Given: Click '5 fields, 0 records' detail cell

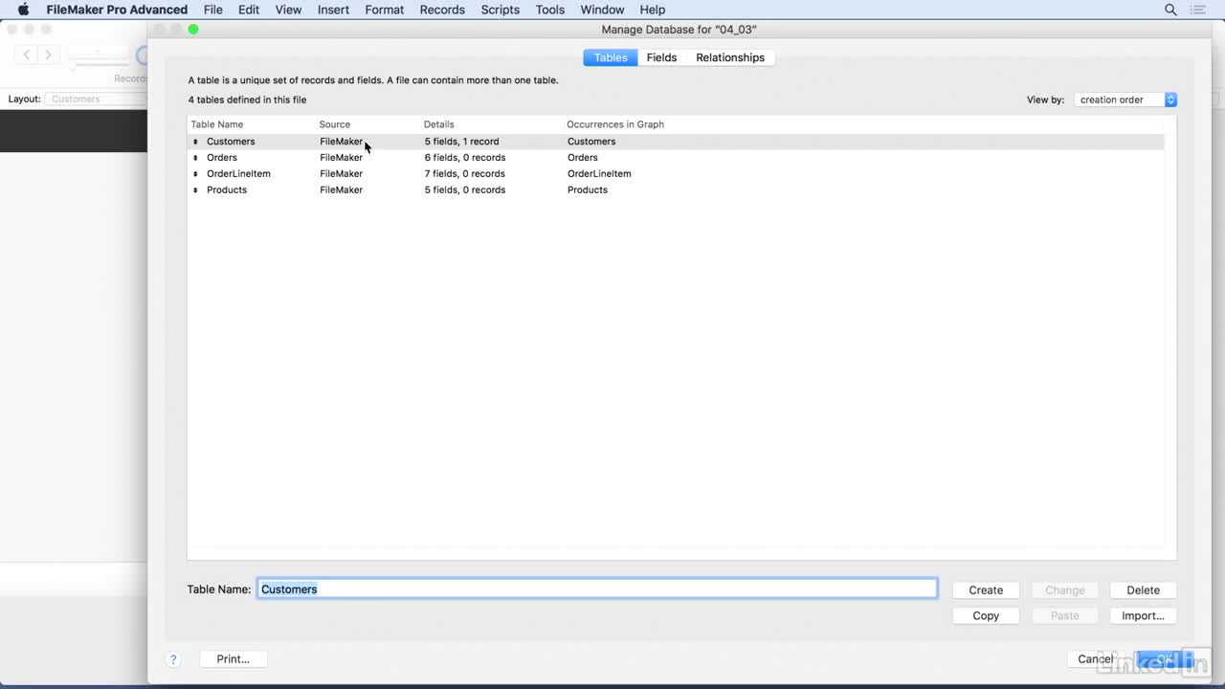Looking at the screenshot, I should click(x=465, y=190).
